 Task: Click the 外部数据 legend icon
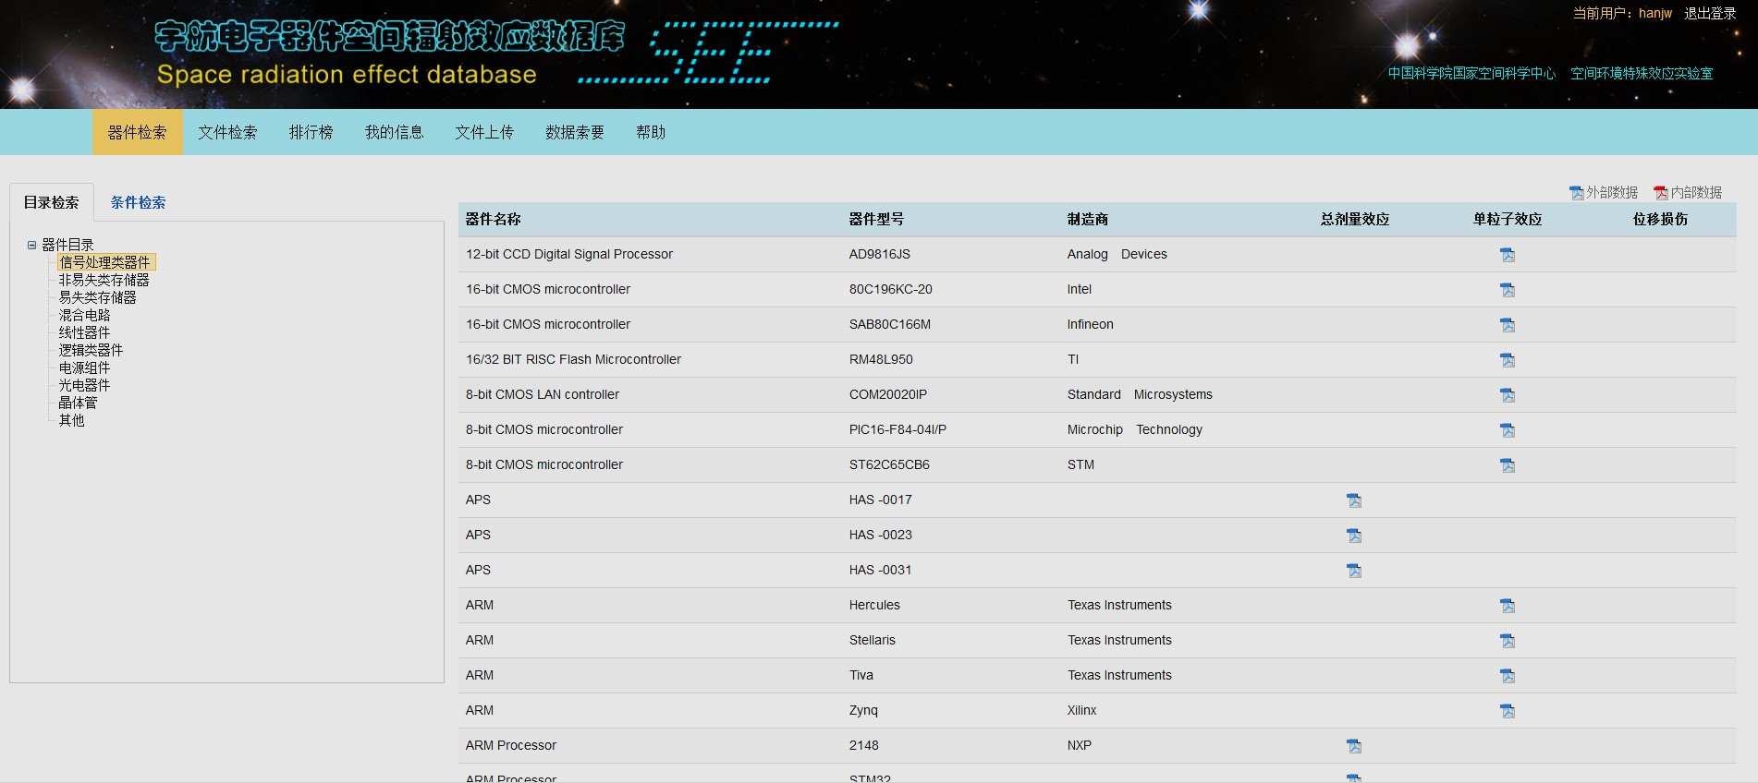1577,193
